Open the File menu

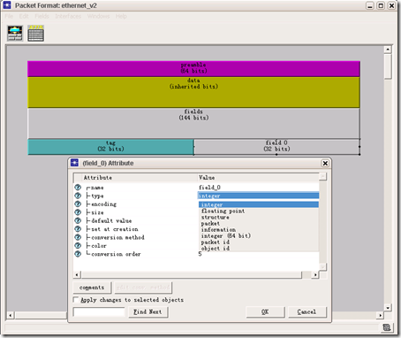click(x=9, y=16)
